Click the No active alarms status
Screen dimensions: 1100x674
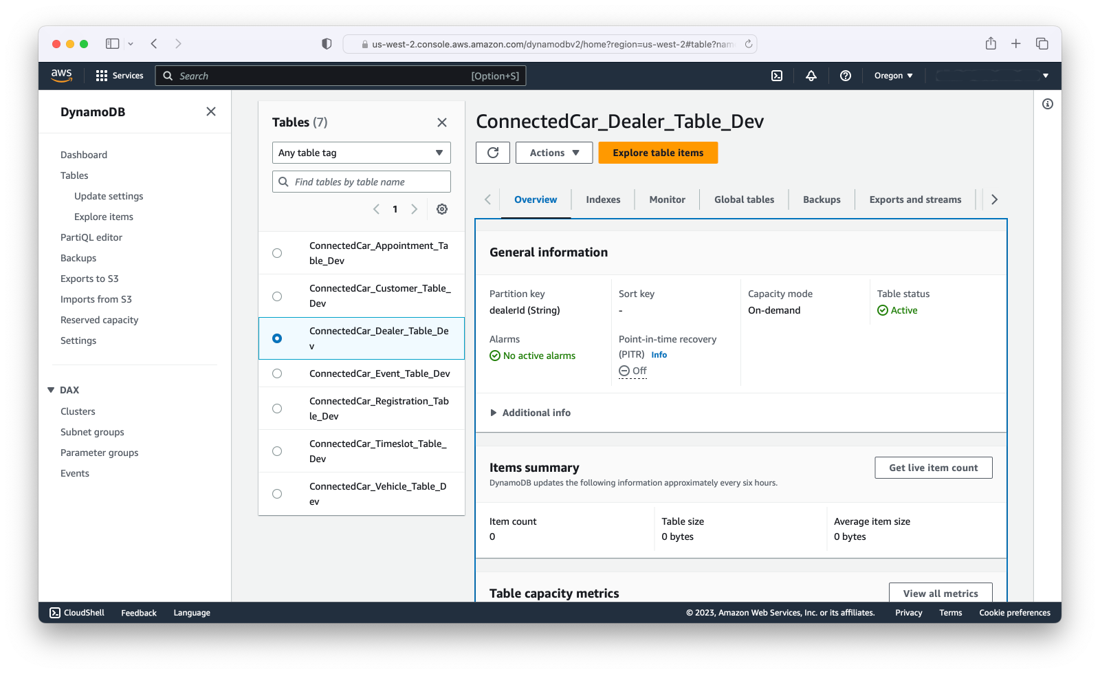coord(532,356)
